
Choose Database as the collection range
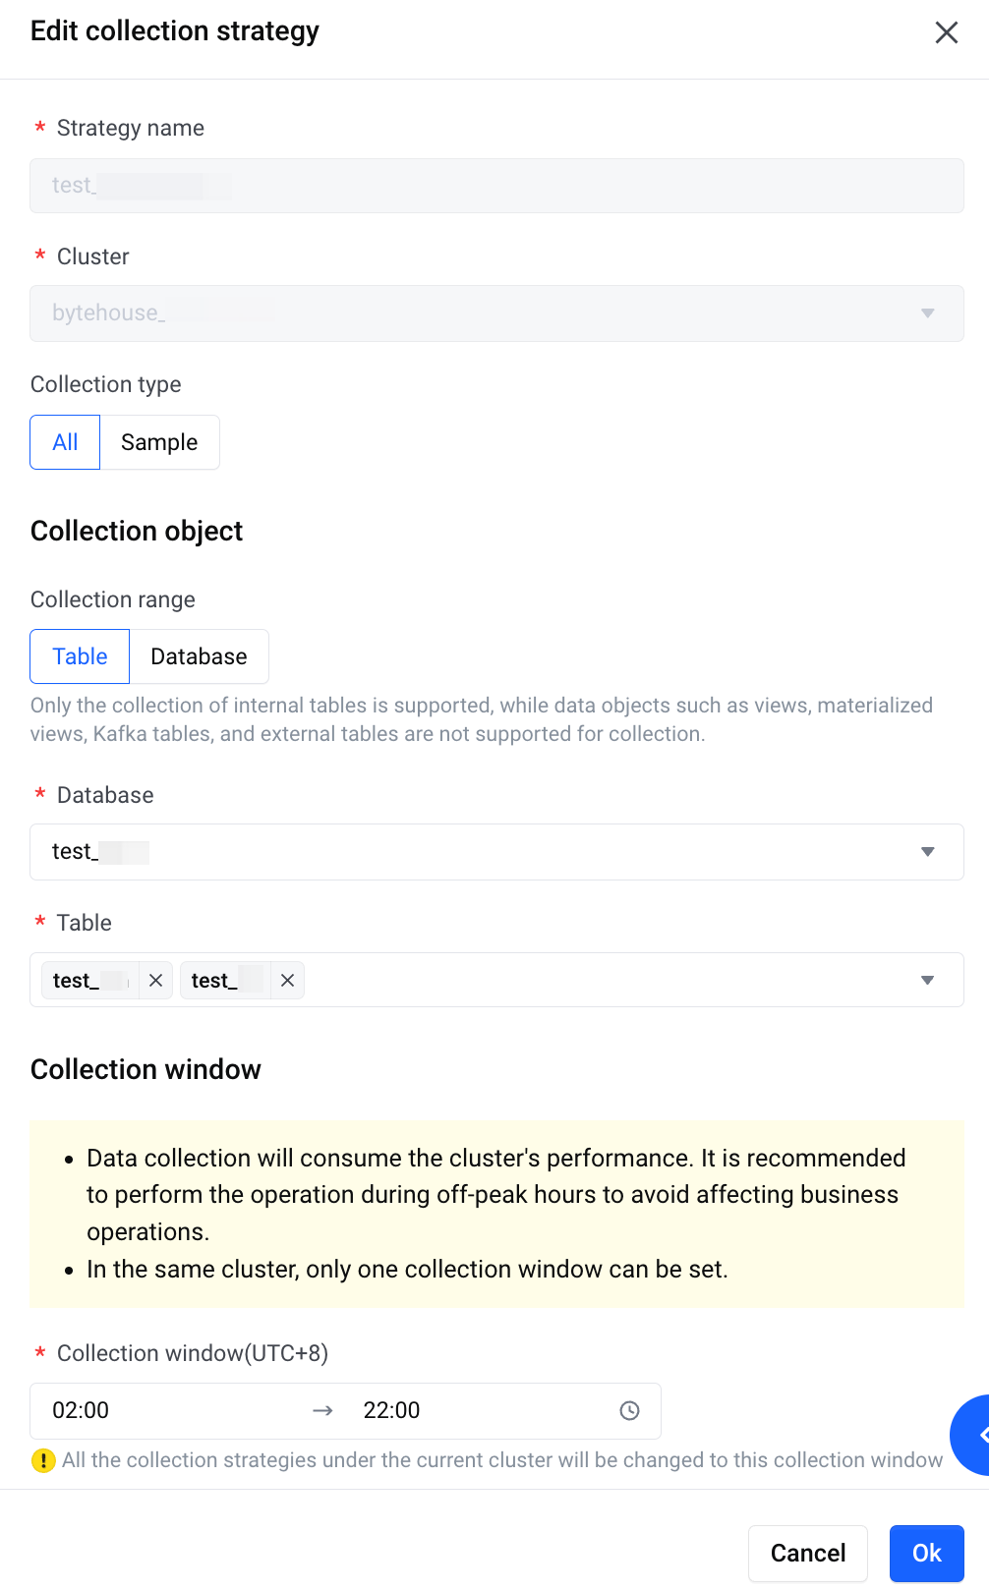(199, 656)
